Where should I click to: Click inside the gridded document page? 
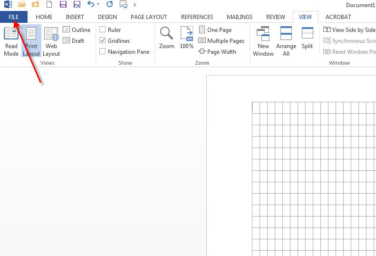click(x=309, y=181)
